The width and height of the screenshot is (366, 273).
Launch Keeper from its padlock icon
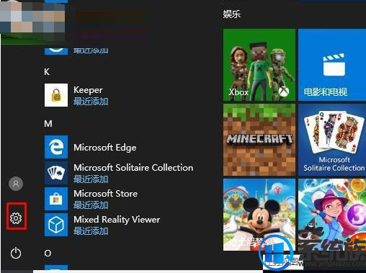tap(56, 95)
